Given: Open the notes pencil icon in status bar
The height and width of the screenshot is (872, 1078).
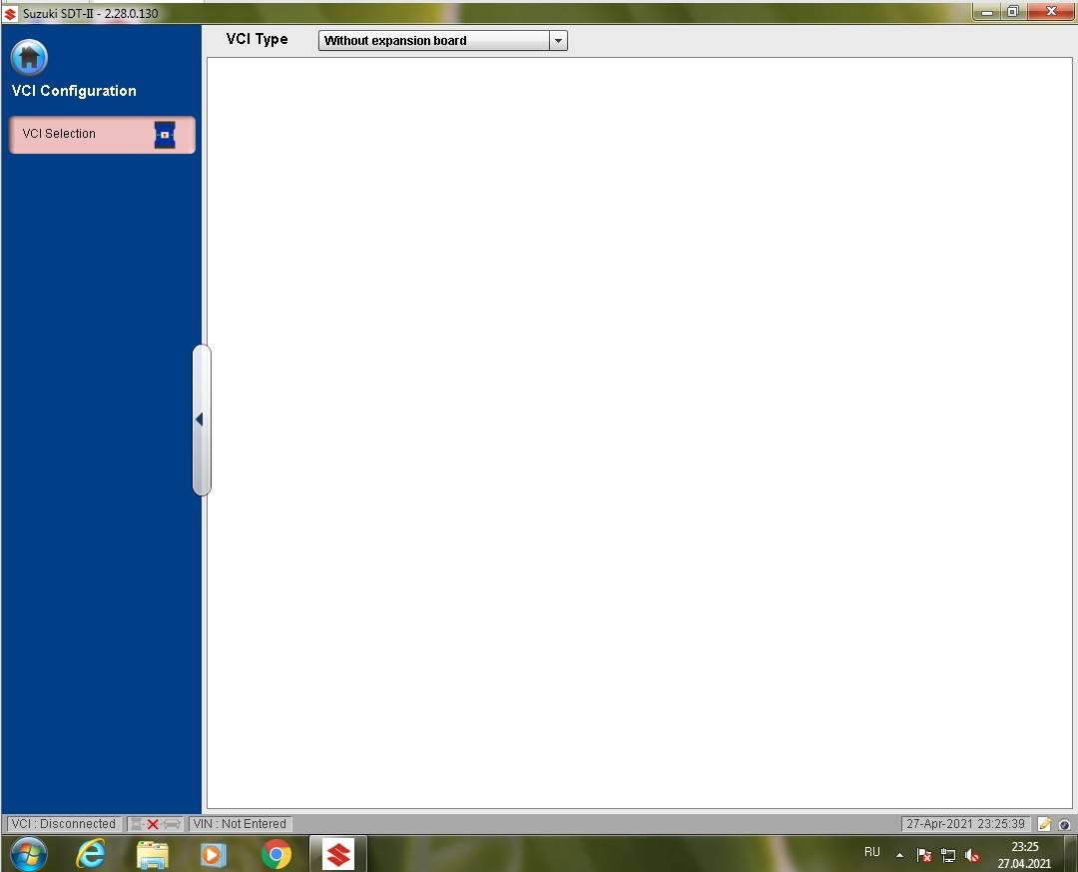Looking at the screenshot, I should (x=1045, y=824).
